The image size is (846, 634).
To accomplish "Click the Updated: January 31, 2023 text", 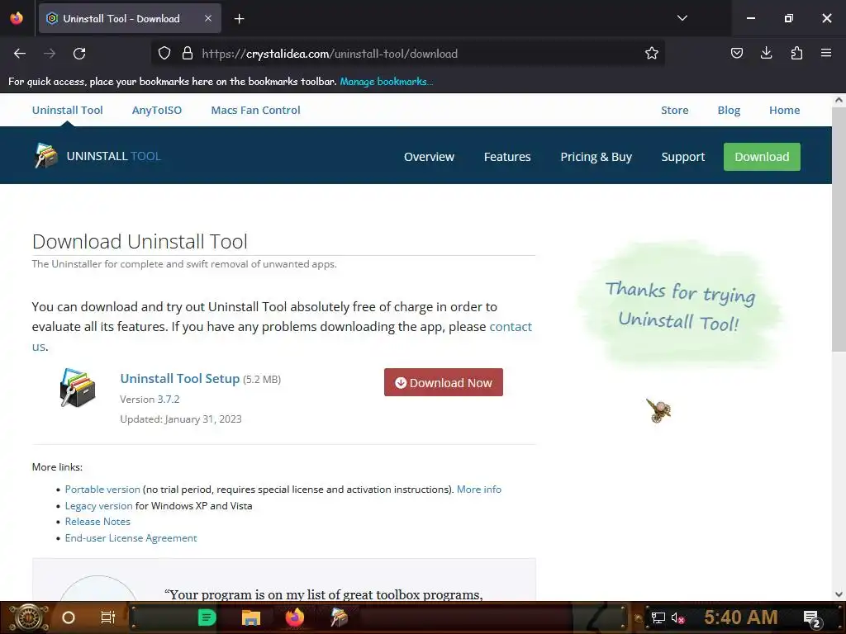I will pos(181,419).
